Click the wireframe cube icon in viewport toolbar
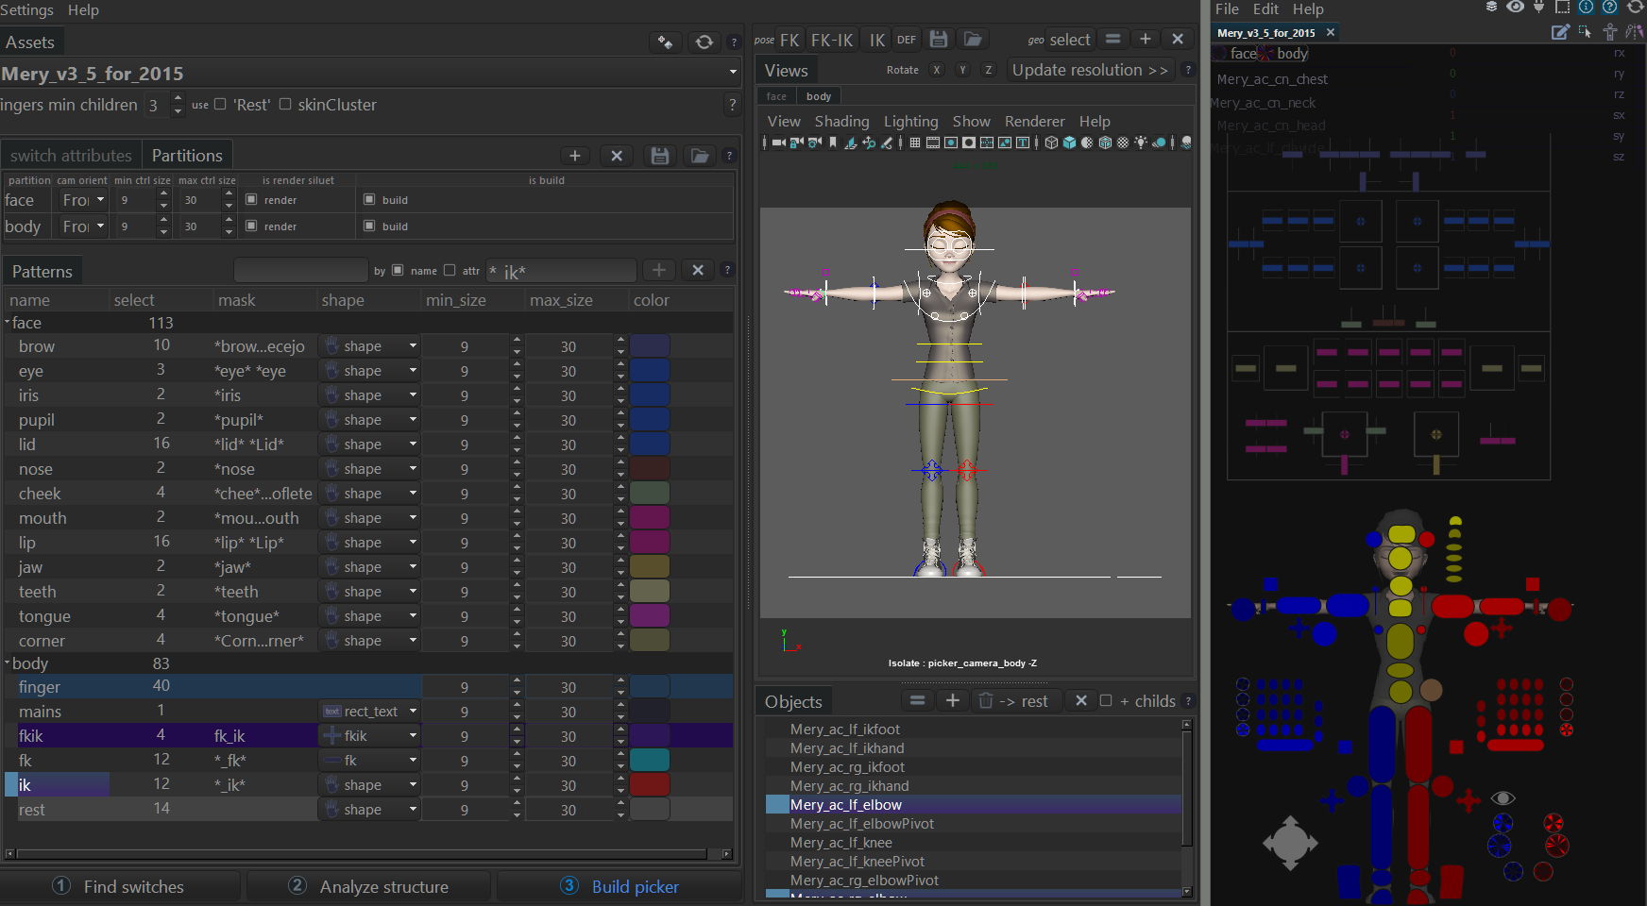 coord(1051,143)
